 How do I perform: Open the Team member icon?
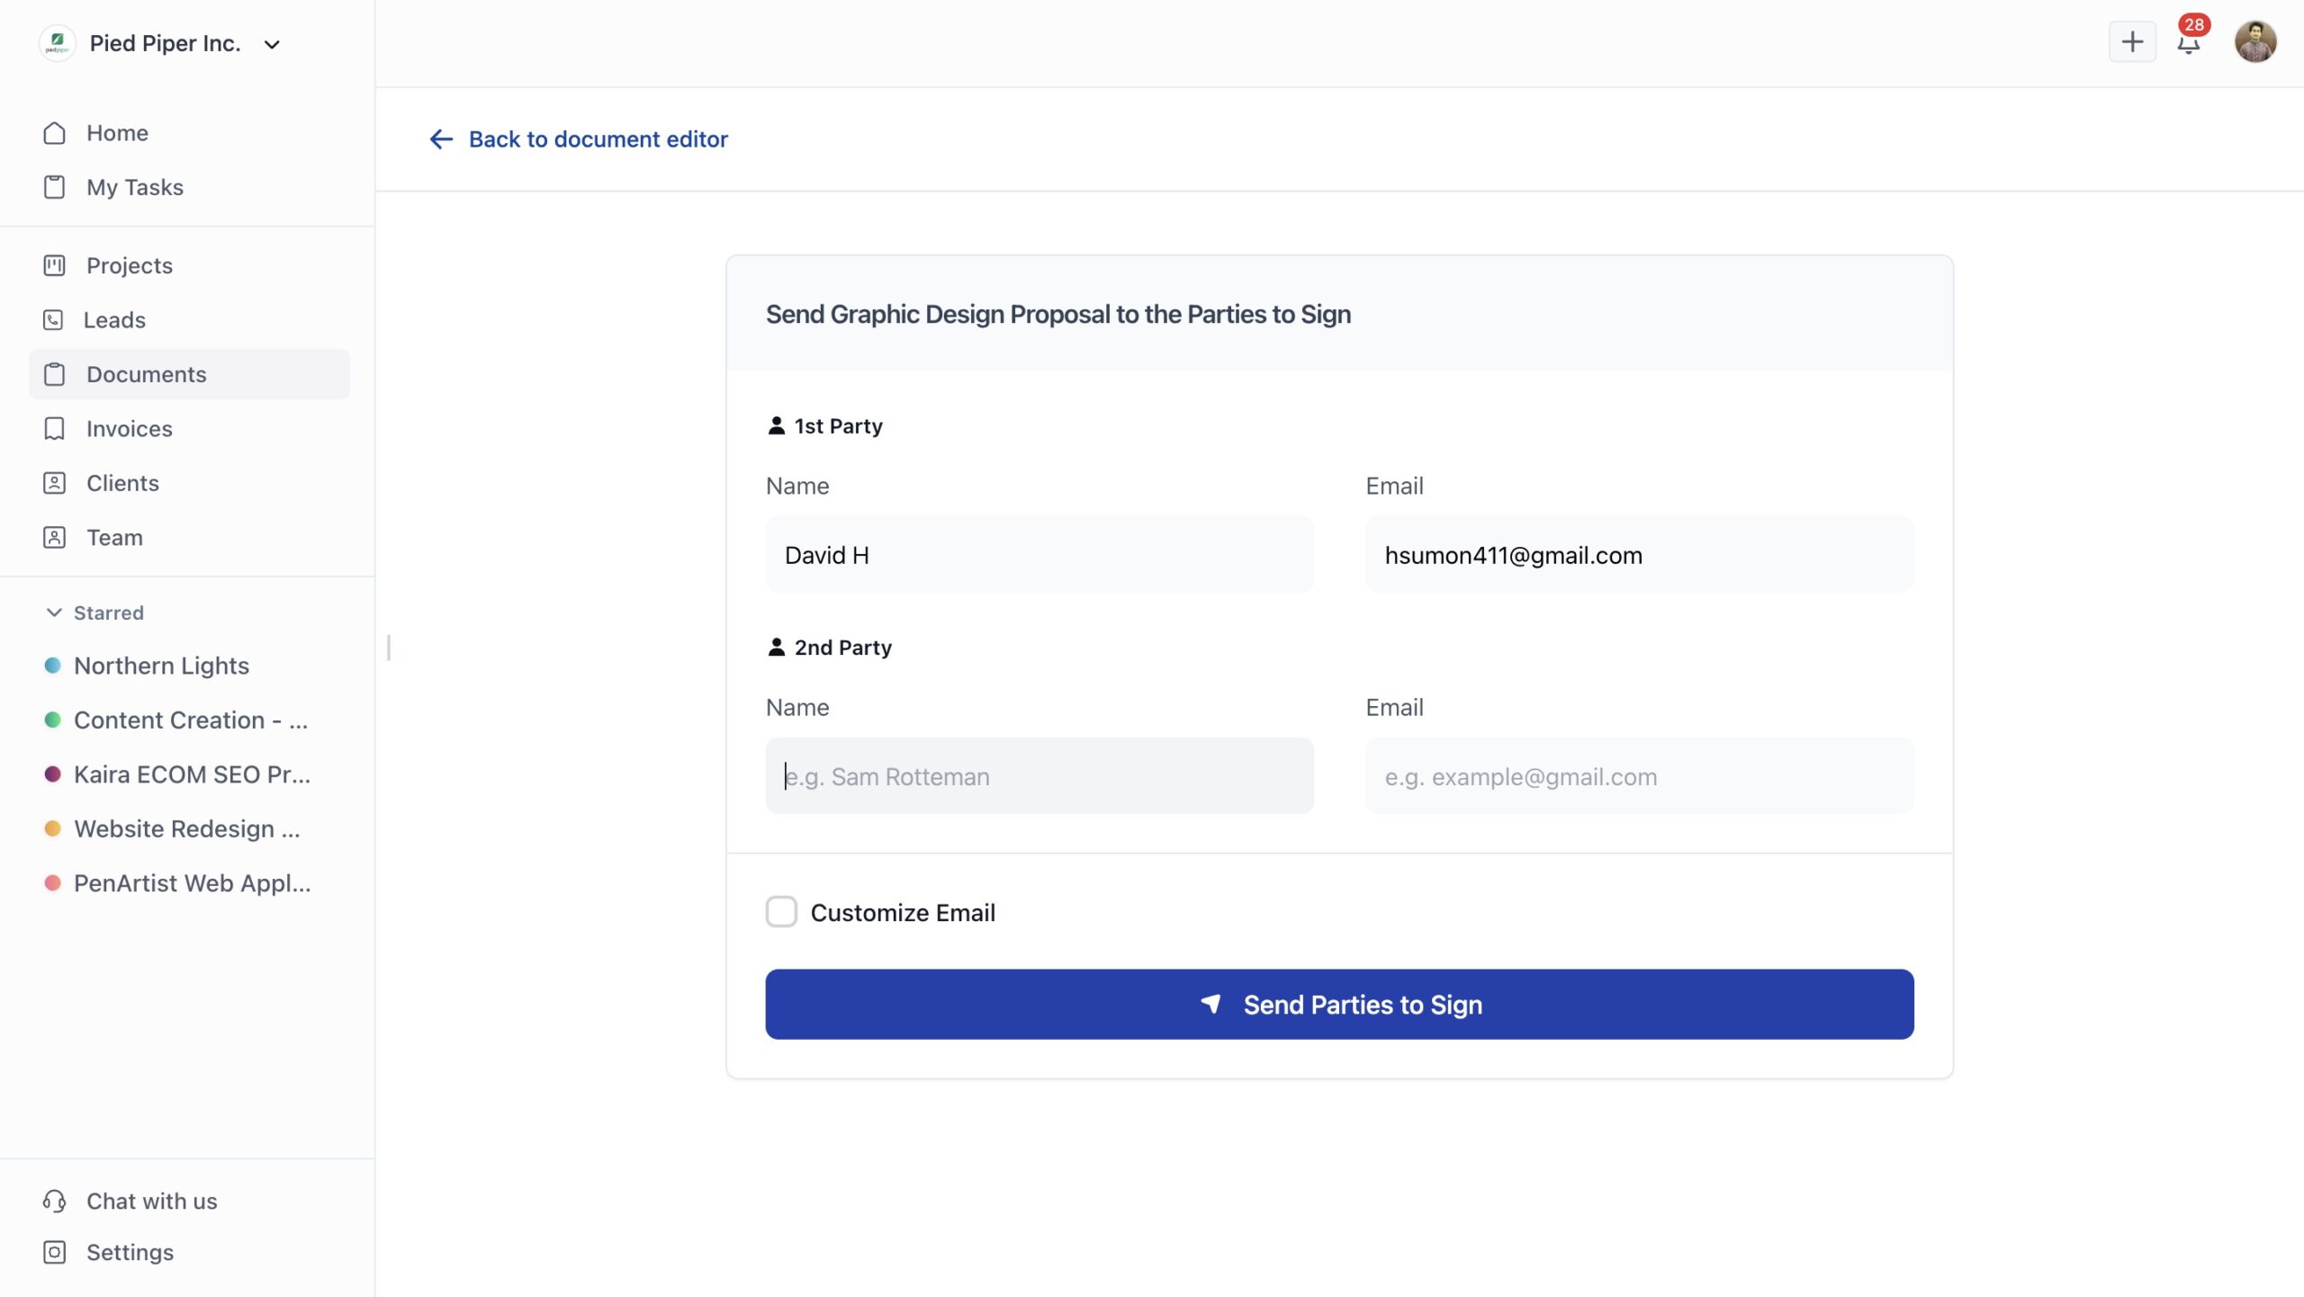[54, 537]
